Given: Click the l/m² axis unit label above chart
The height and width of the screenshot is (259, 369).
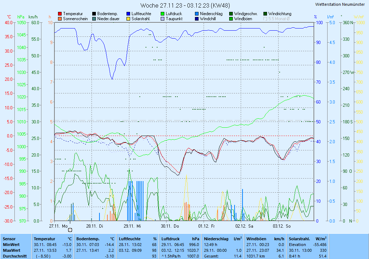Looking at the screenshot, I should click(x=330, y=17).
